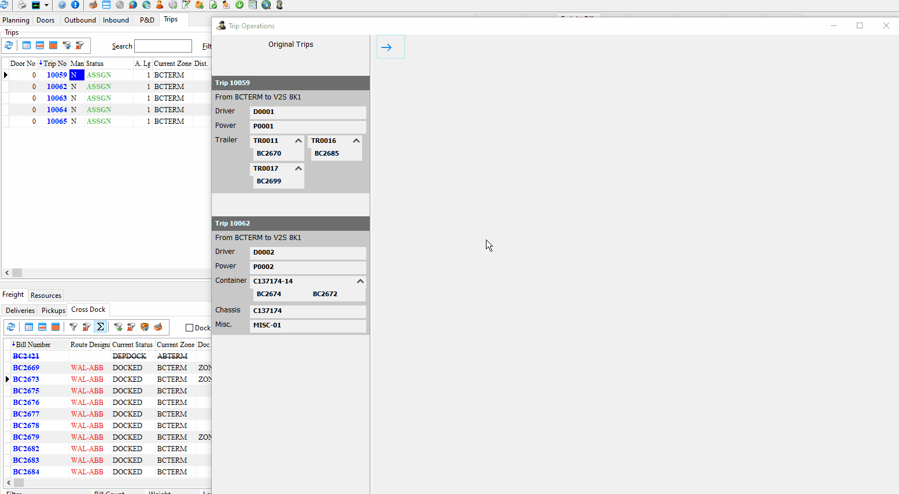Viewport: 899px width, 494px height.
Task: Open the Inbound tab
Action: pos(116,20)
